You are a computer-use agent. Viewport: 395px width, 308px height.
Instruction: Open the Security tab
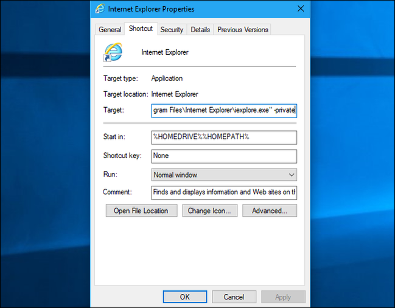pos(172,29)
